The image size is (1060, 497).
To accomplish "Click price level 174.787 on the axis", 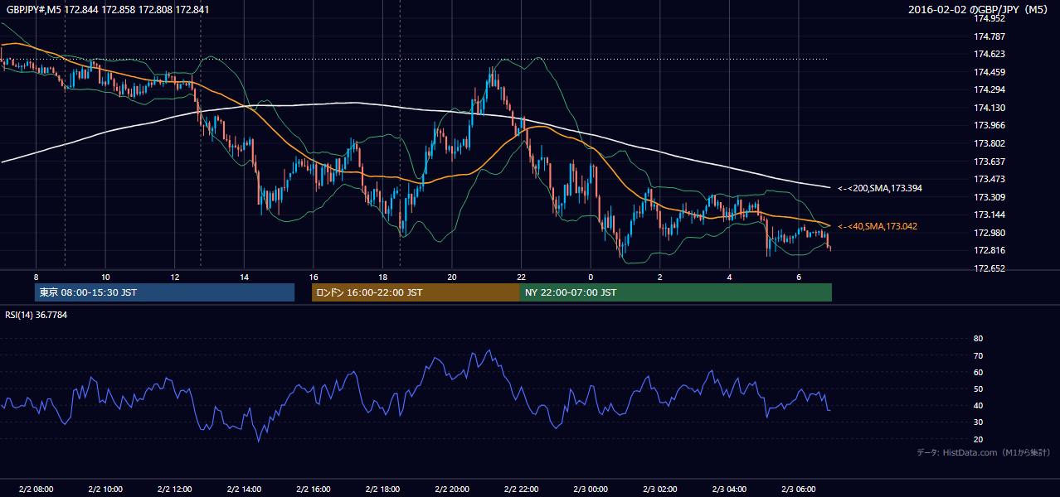I will [x=988, y=36].
